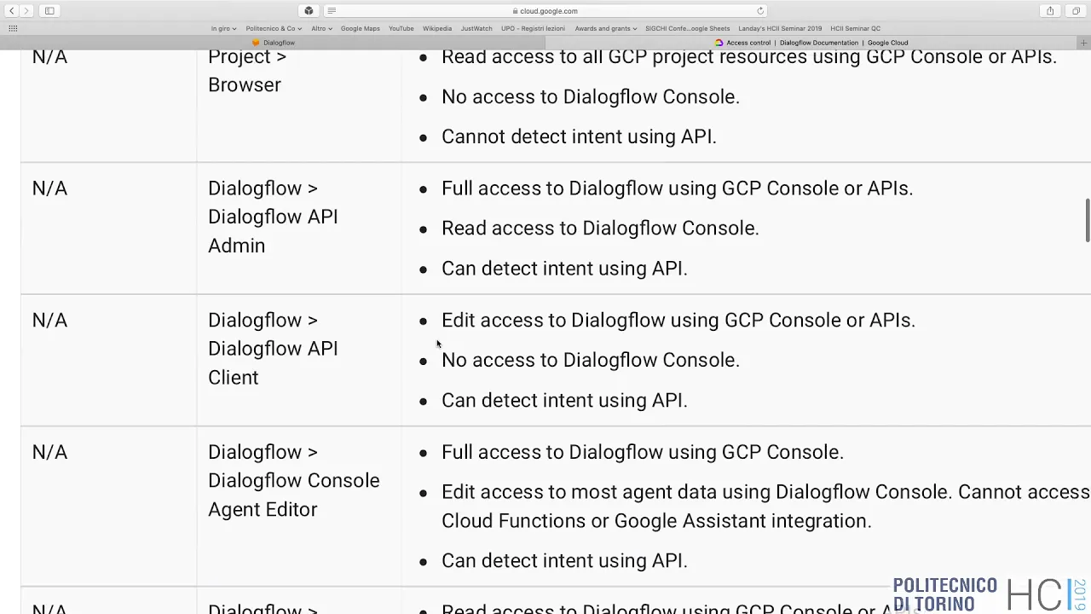Expand the 'Altro' bookmarks folder
The image size is (1091, 614).
pyautogui.click(x=321, y=28)
